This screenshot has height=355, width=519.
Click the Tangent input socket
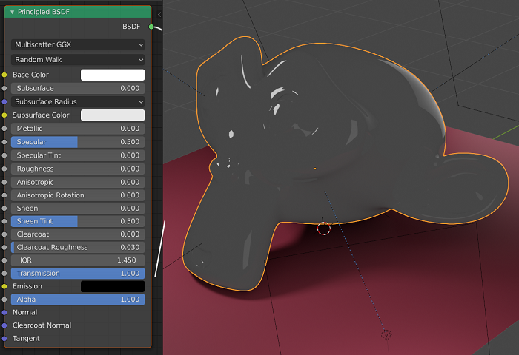[4, 339]
